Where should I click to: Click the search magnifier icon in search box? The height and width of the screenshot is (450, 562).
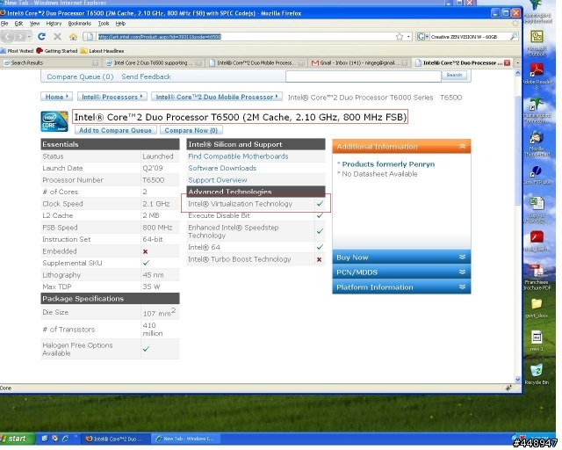pos(513,37)
